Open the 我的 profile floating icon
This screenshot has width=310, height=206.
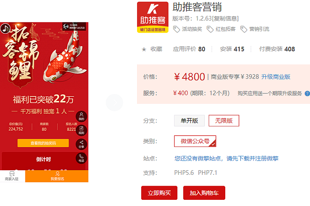(x=81, y=116)
